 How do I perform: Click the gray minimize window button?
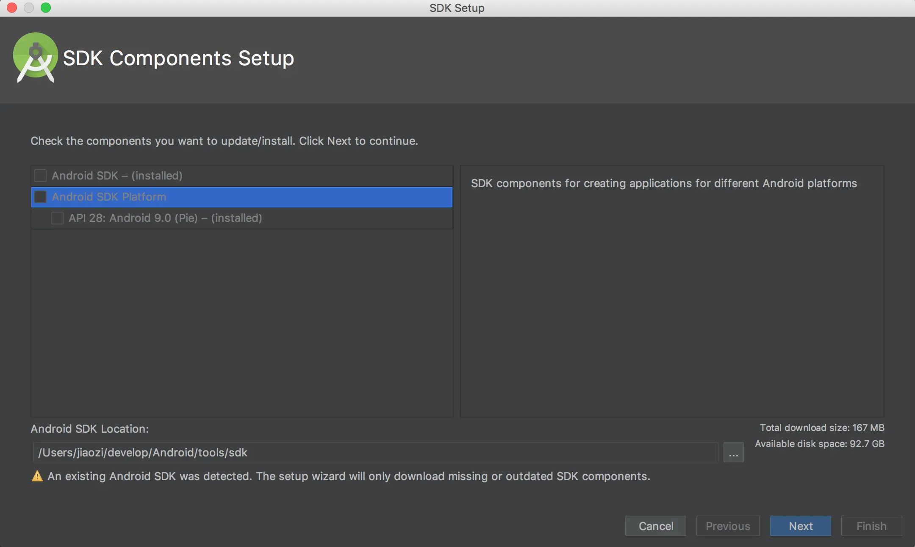pyautogui.click(x=29, y=8)
